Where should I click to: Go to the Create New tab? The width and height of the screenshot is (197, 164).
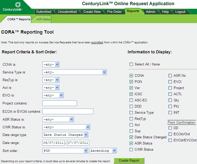click(x=92, y=12)
